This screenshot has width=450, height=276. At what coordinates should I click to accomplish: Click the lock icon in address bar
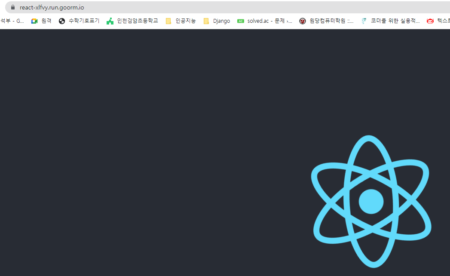point(12,7)
